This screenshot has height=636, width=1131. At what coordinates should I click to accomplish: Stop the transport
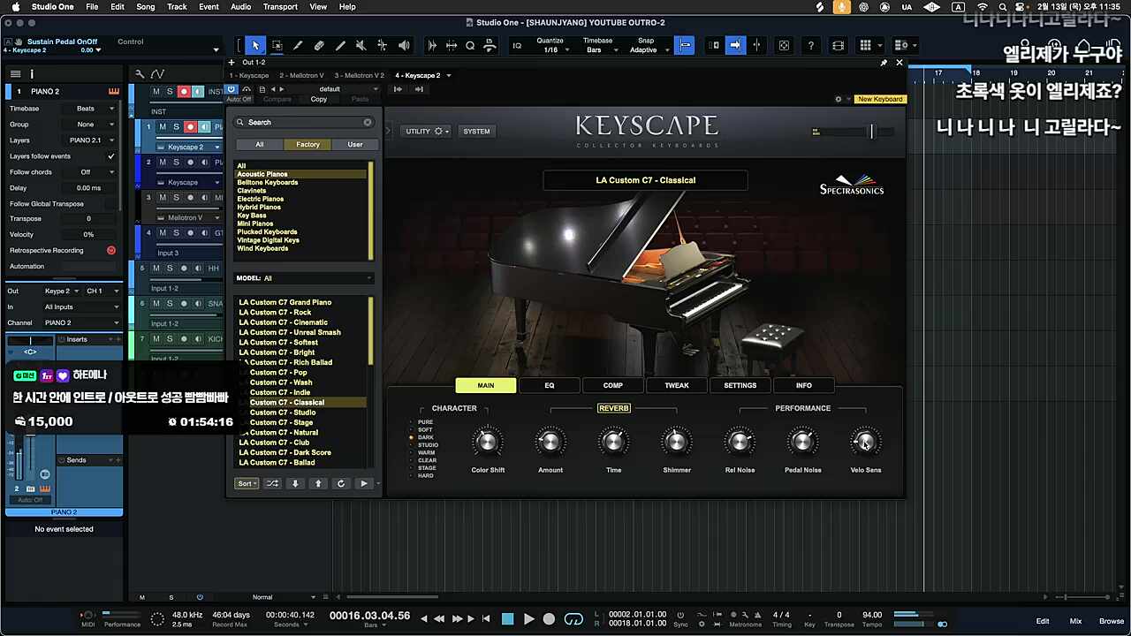pyautogui.click(x=507, y=619)
